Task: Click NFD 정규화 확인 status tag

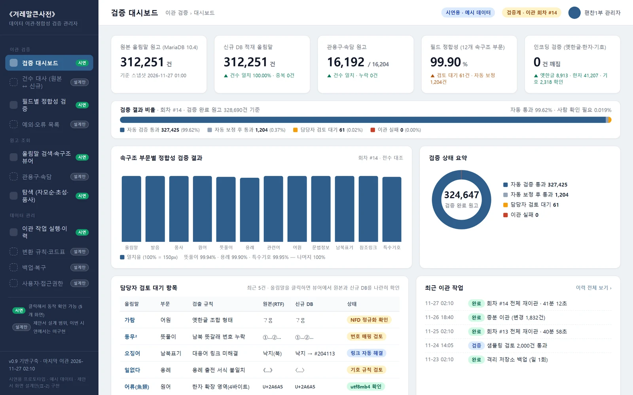Action: 369,320
